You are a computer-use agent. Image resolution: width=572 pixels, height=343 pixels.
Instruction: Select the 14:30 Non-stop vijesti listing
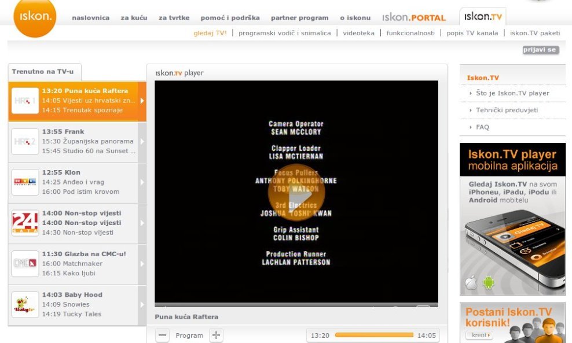78,233
